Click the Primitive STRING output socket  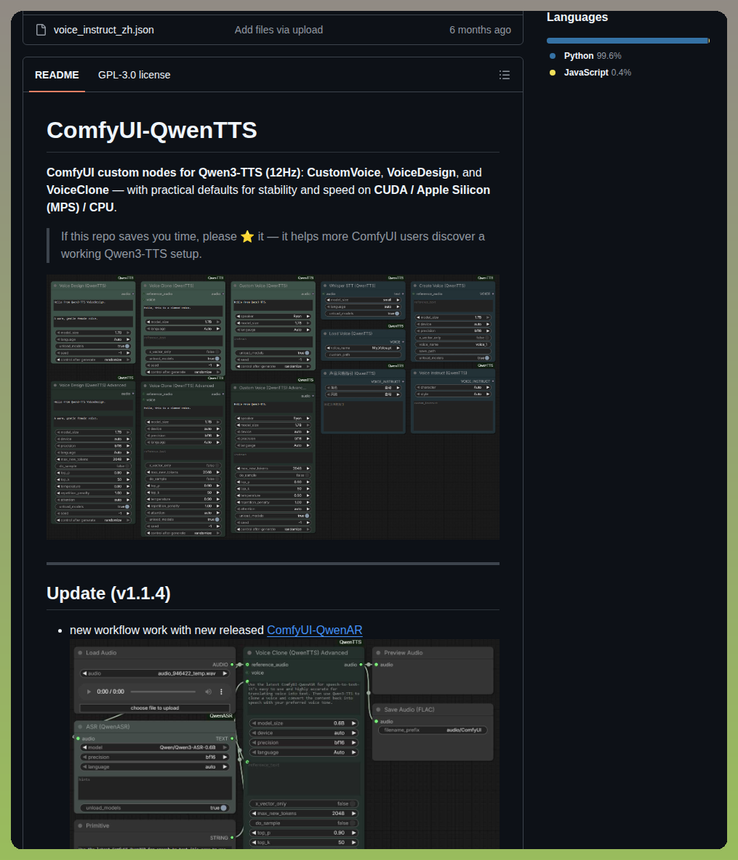pyautogui.click(x=232, y=837)
